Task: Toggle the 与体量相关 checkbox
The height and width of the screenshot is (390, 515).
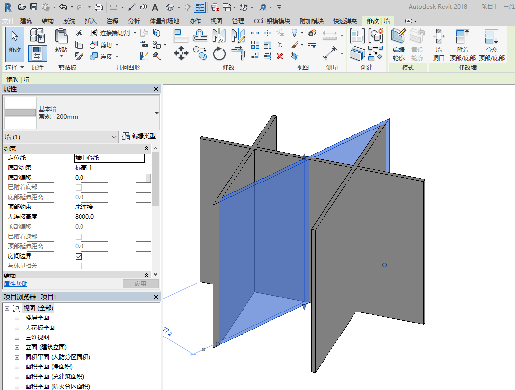Action: click(x=79, y=266)
